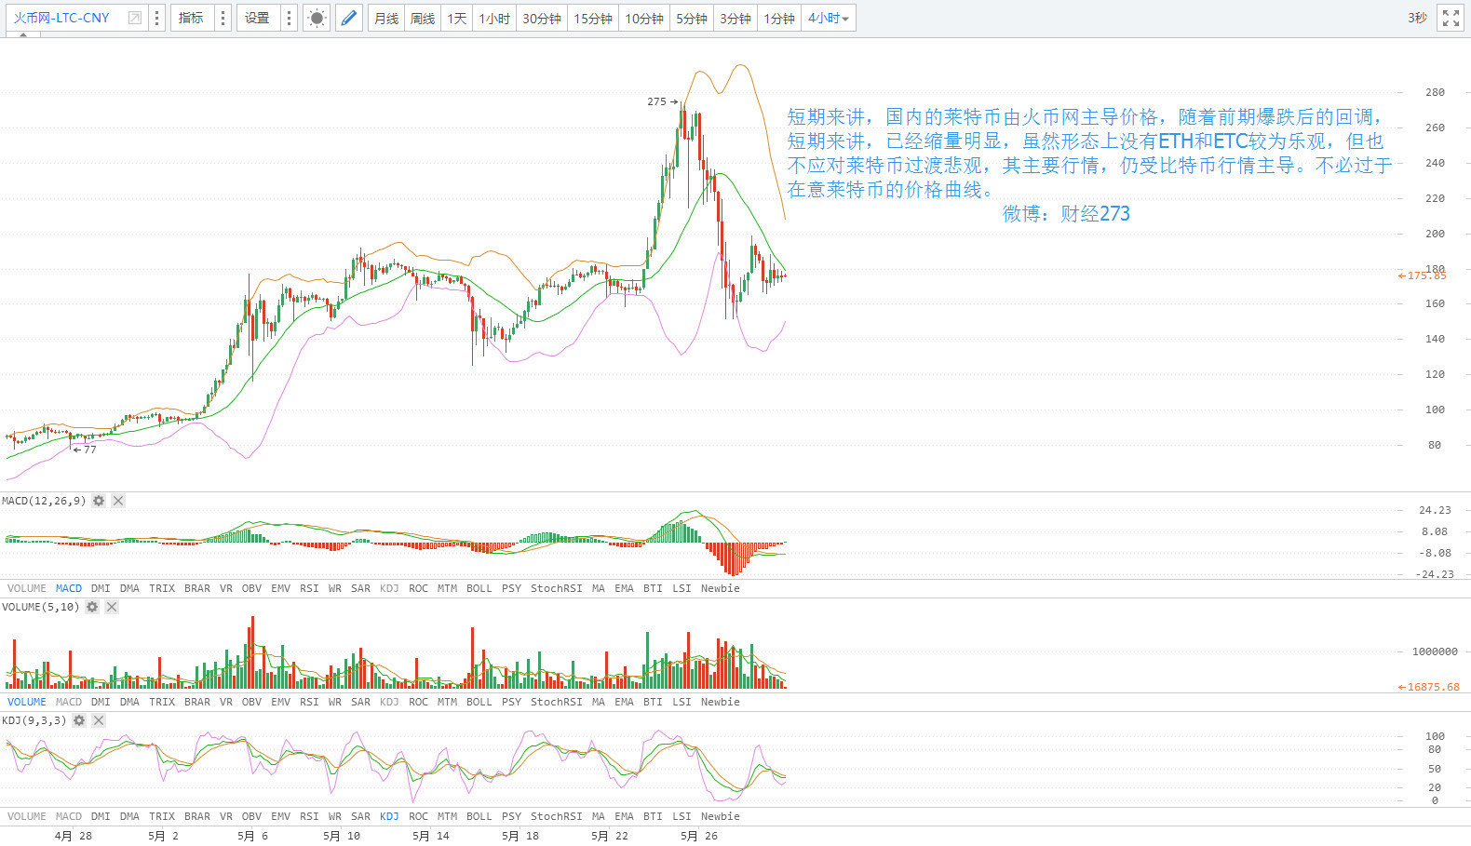Switch to the 15分钟 timeframe
This screenshot has width=1471, height=846.
click(592, 19)
